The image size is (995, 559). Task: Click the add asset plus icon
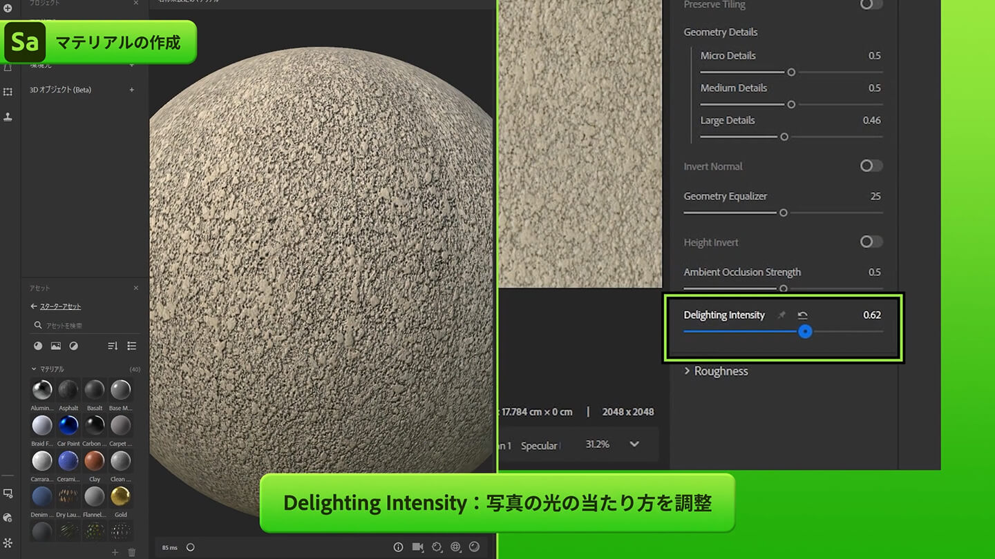(115, 553)
